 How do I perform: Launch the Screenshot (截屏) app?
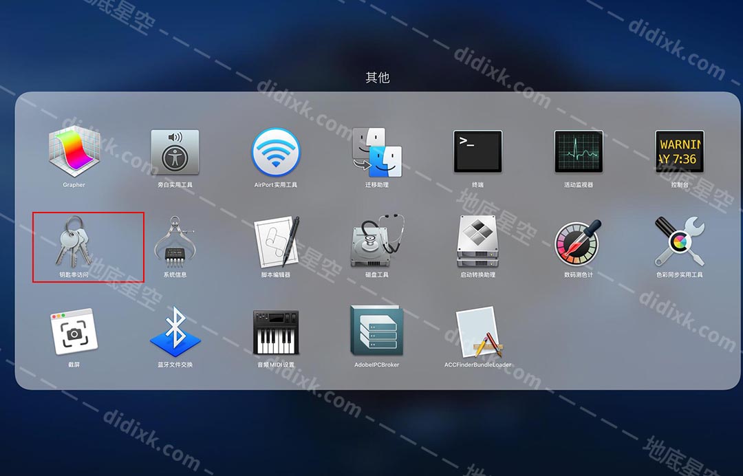[x=74, y=332]
